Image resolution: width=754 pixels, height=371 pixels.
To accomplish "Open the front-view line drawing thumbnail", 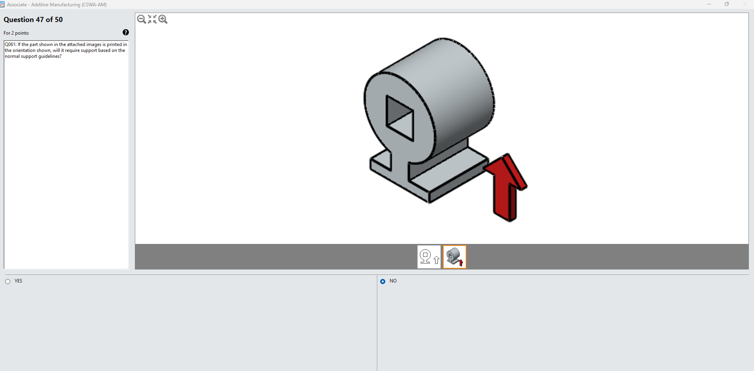I will click(429, 257).
